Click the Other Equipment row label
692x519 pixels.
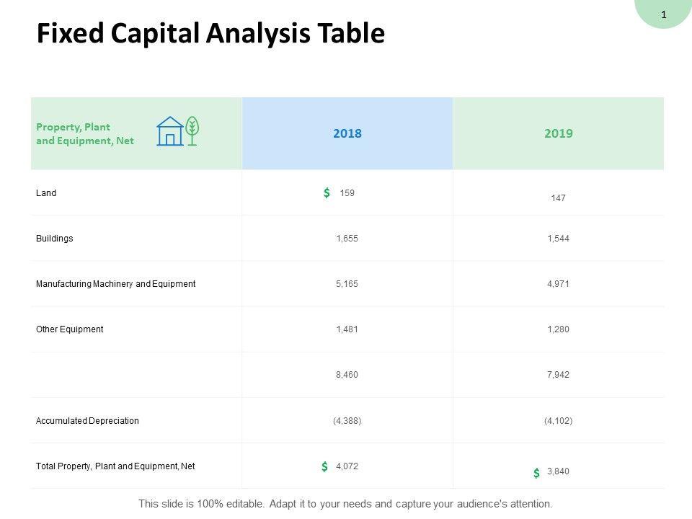pos(70,329)
